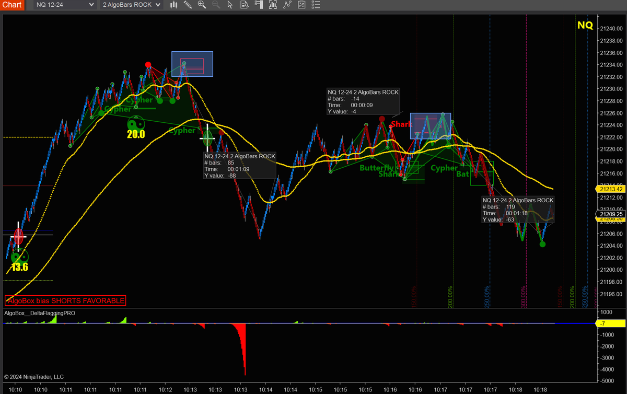Viewport: 627px width, 394px height.
Task: Open the data series icon
Action: click(272, 5)
